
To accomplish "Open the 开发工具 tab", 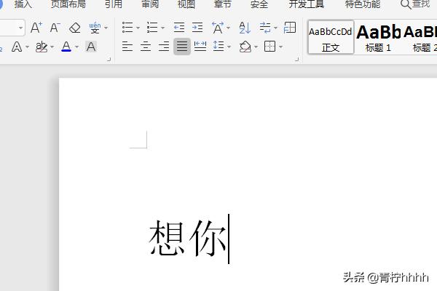I will pos(307,4).
